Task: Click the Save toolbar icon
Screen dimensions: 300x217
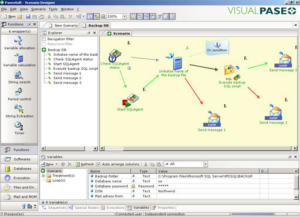Action: 28,16
